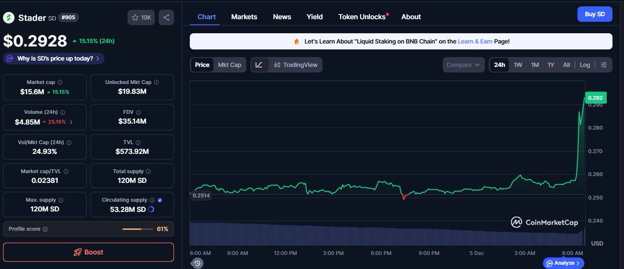The height and width of the screenshot is (269, 624).
Task: Open the Vol/Mkt Cap (24h) info icon
Action: 69,142
